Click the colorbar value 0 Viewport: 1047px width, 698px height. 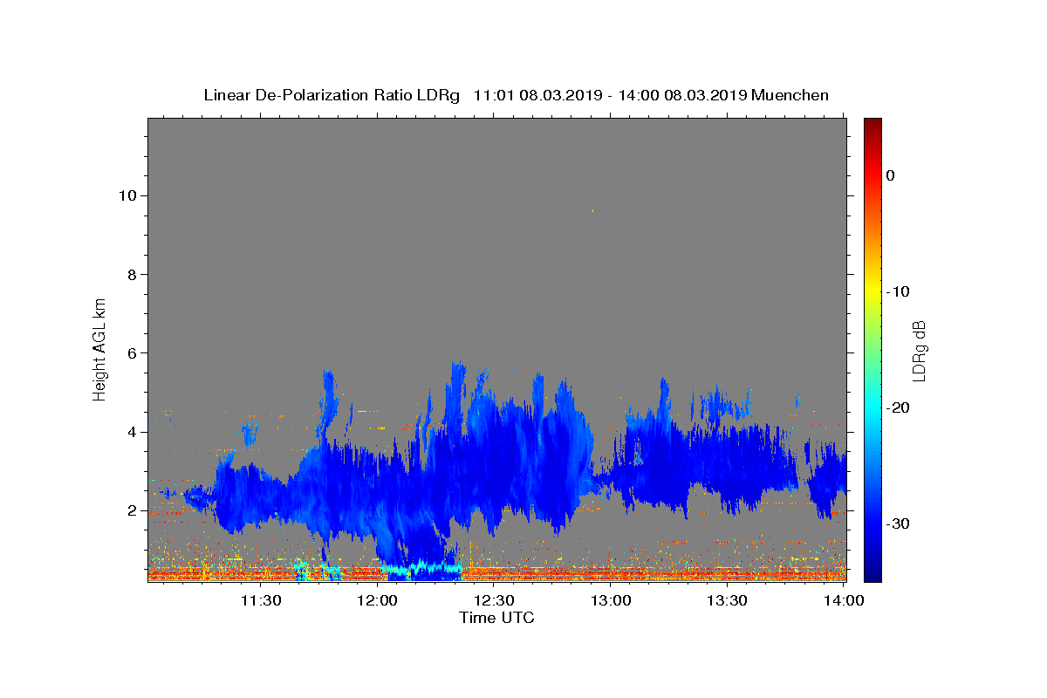coord(891,175)
